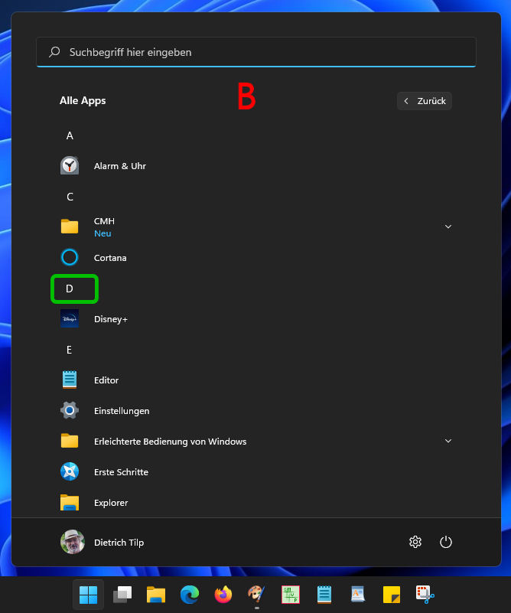Screen dimensions: 511x613
Task: Launch Microsoft Edge from the taskbar
Action: tap(190, 595)
